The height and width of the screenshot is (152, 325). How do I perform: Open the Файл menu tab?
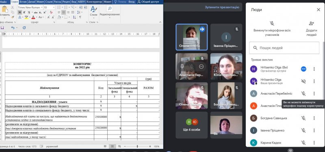pyautogui.click(x=3, y=2)
